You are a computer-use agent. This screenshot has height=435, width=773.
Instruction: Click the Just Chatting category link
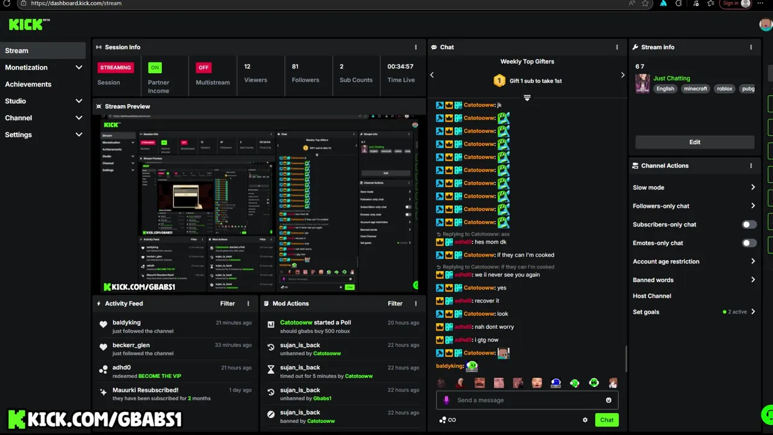(672, 78)
